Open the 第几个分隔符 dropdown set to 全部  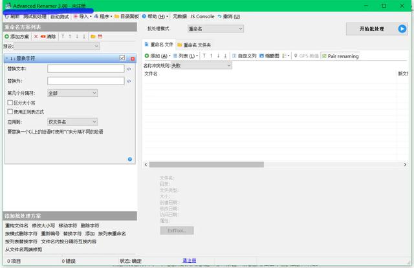(72, 93)
